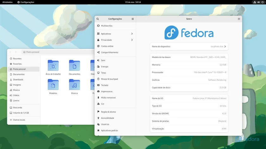
Task: Click the Nome do SO row
Action: [189, 99]
